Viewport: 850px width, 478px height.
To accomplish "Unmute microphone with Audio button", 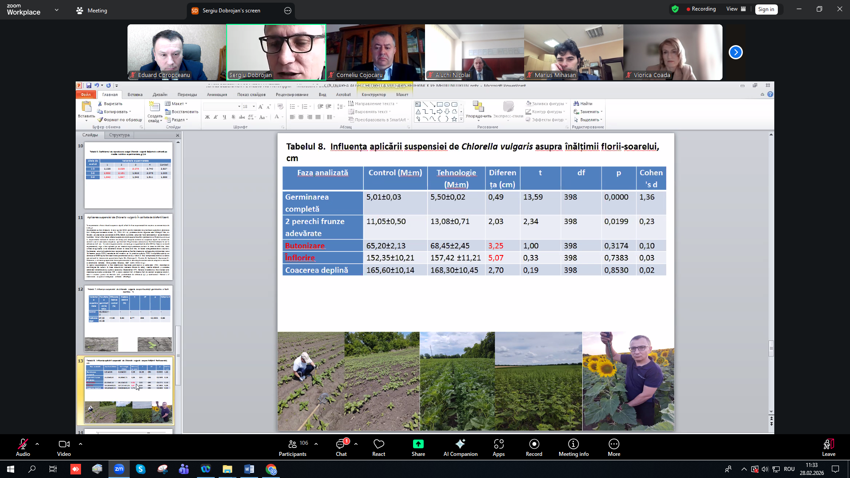I will click(23, 444).
